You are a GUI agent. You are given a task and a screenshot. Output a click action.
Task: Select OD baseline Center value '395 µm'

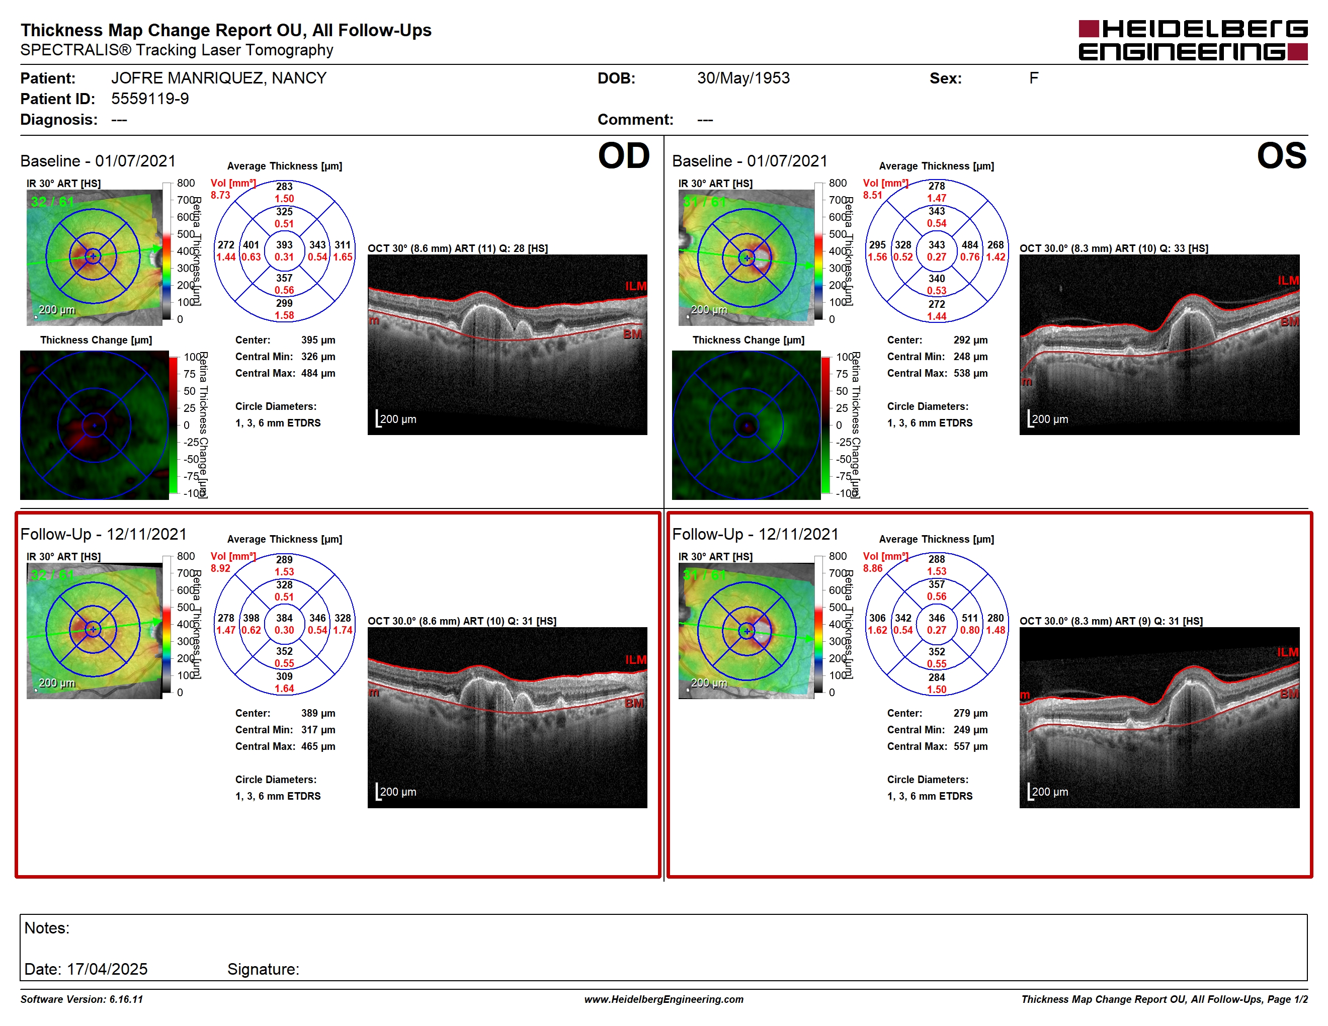318,340
